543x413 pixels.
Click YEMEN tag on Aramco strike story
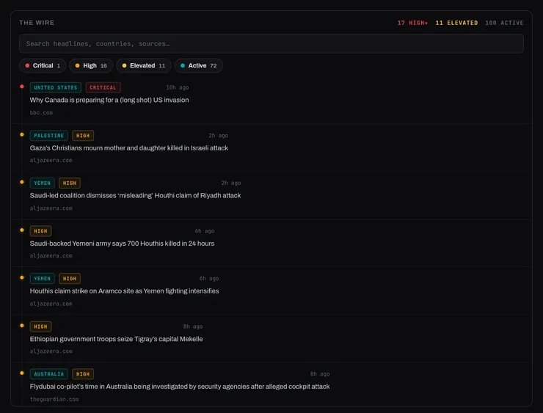(43, 278)
